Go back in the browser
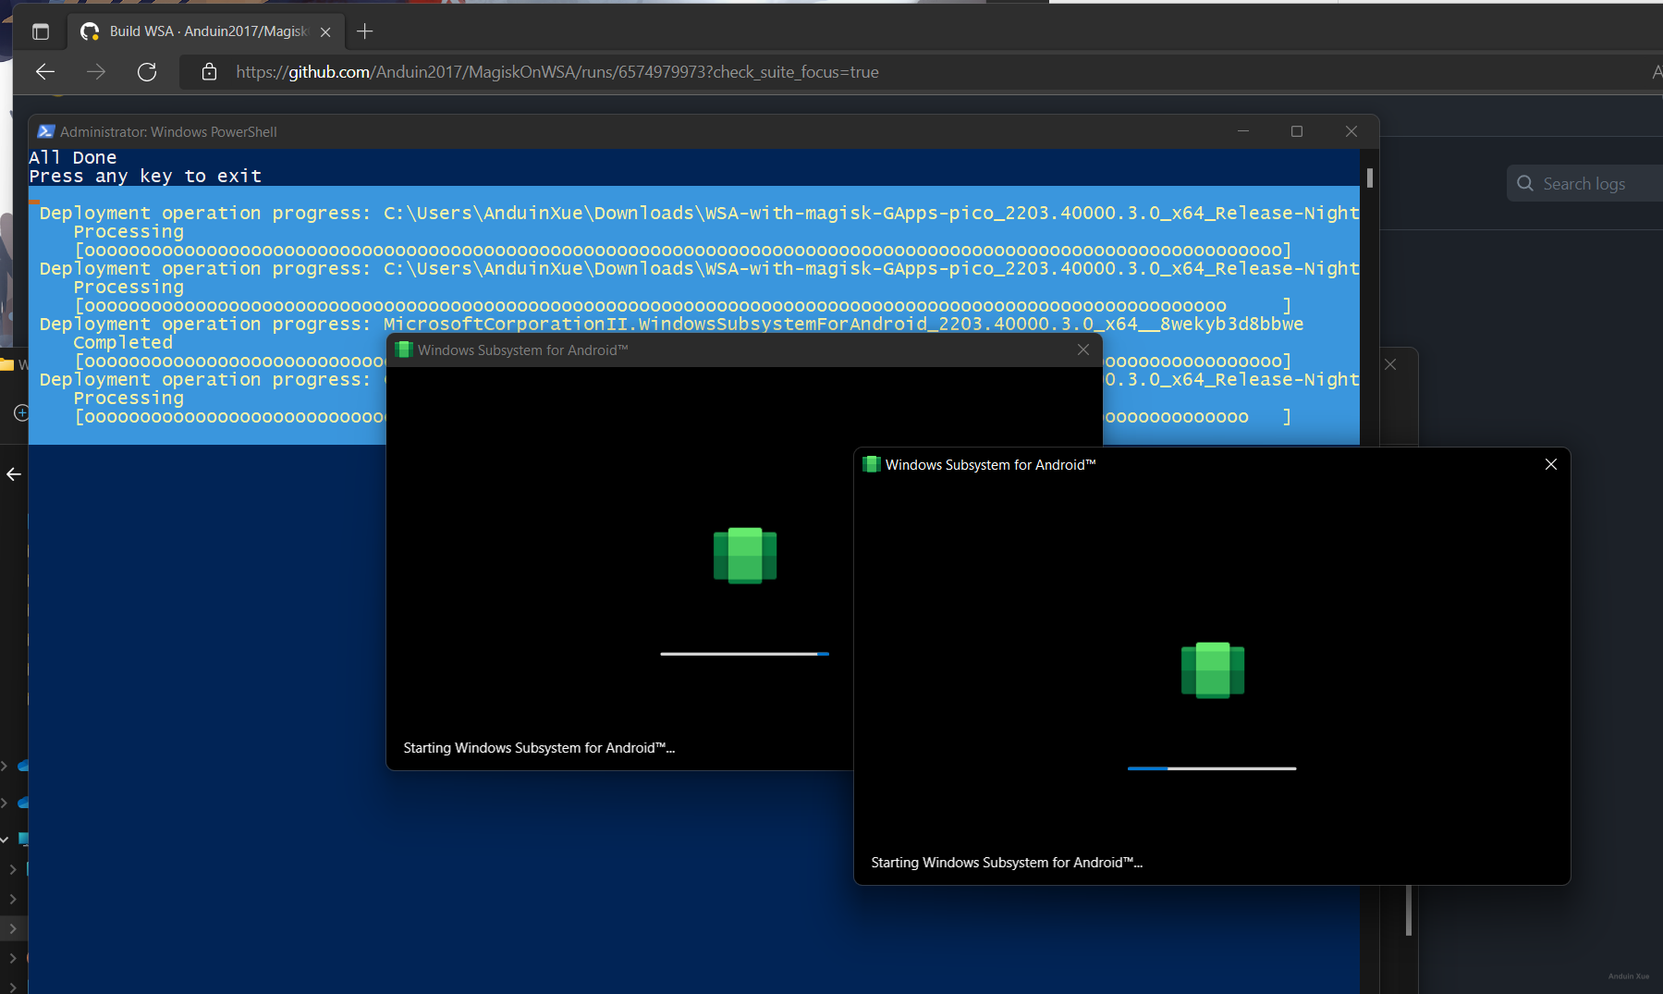The width and height of the screenshot is (1663, 994). coord(45,72)
